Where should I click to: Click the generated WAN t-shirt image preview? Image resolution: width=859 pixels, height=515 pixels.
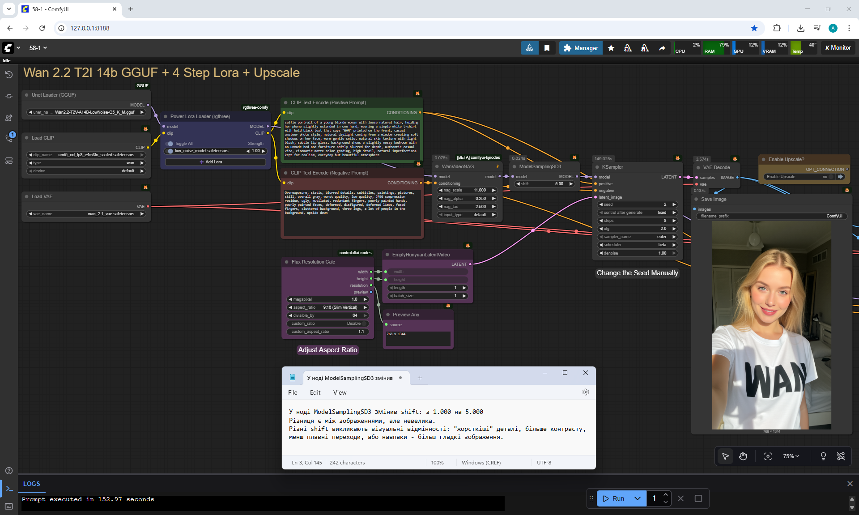click(x=771, y=325)
